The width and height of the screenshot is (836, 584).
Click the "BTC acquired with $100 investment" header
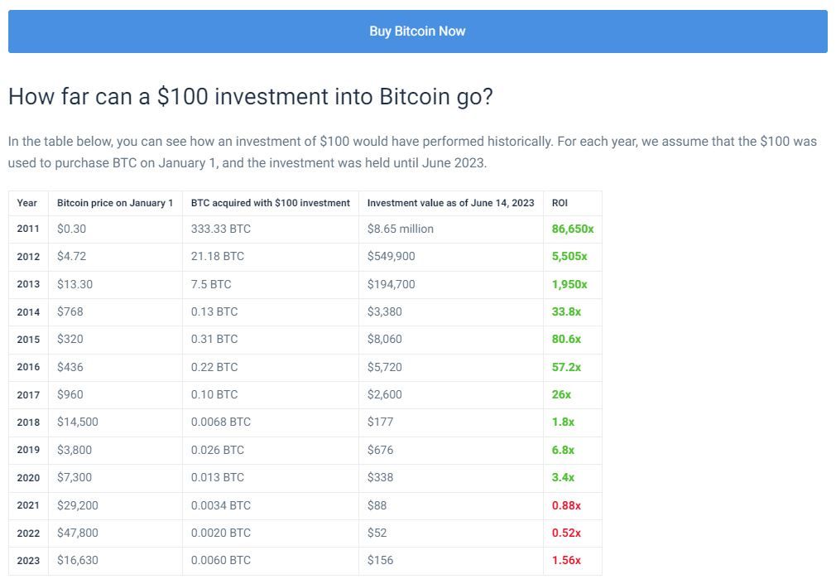tap(270, 203)
